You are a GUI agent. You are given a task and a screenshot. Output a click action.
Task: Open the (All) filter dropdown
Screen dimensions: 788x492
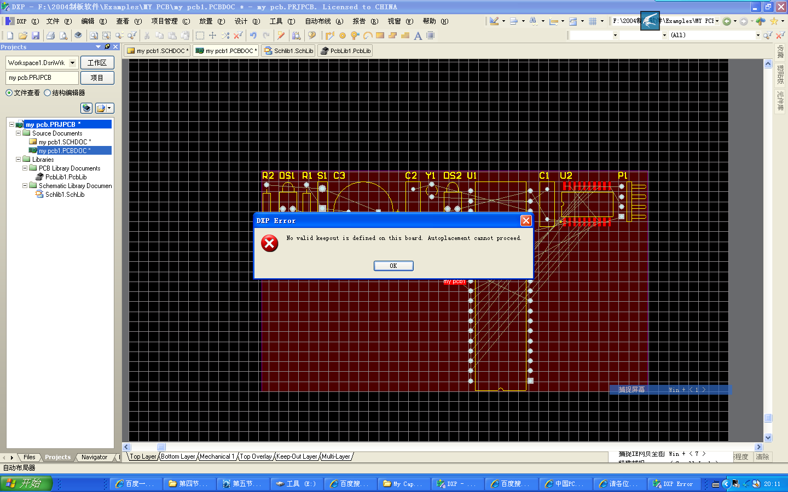click(758, 36)
